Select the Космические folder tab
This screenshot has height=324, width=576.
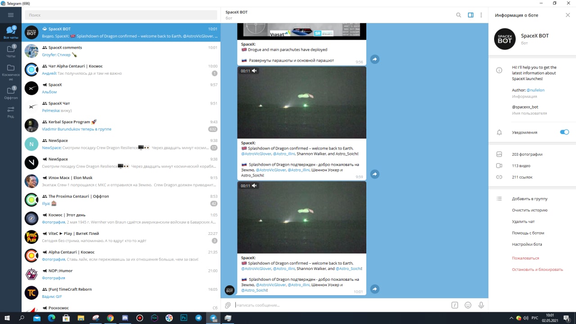click(11, 72)
